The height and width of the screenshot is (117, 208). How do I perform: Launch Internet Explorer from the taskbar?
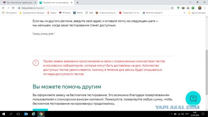pyautogui.click(x=33, y=114)
